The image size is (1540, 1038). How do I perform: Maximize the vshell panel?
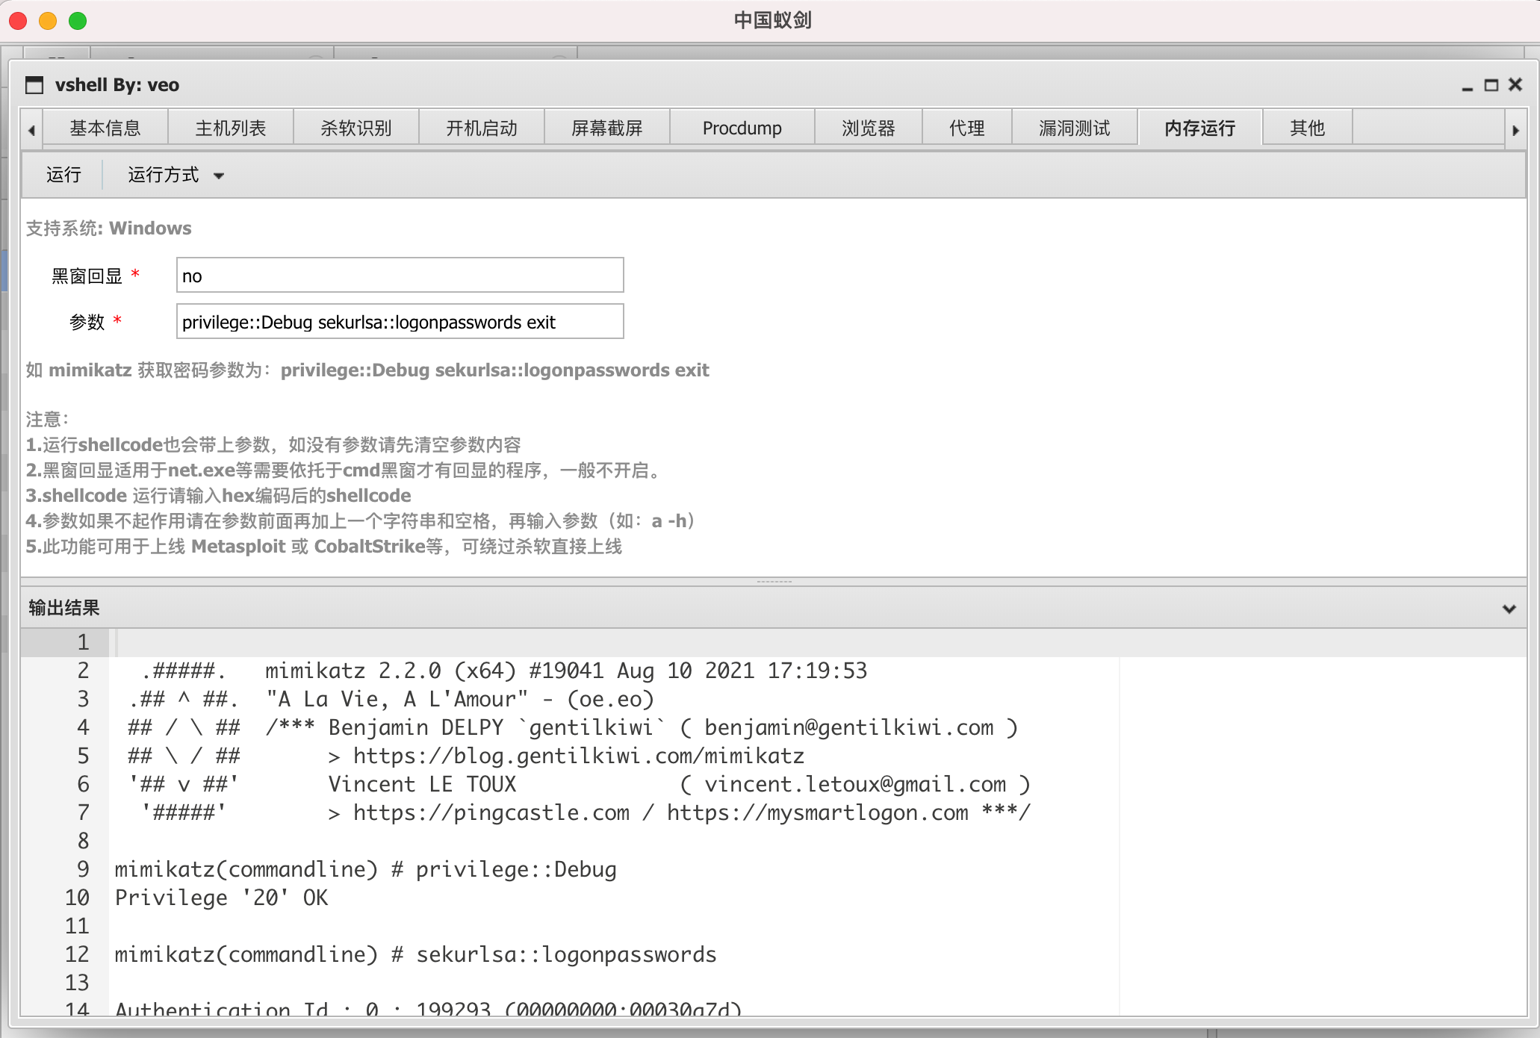tap(1491, 85)
